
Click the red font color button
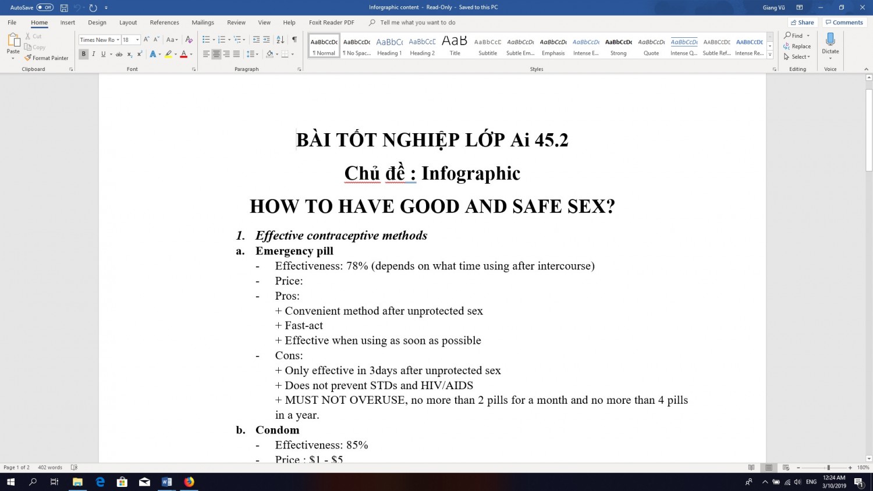[183, 54]
